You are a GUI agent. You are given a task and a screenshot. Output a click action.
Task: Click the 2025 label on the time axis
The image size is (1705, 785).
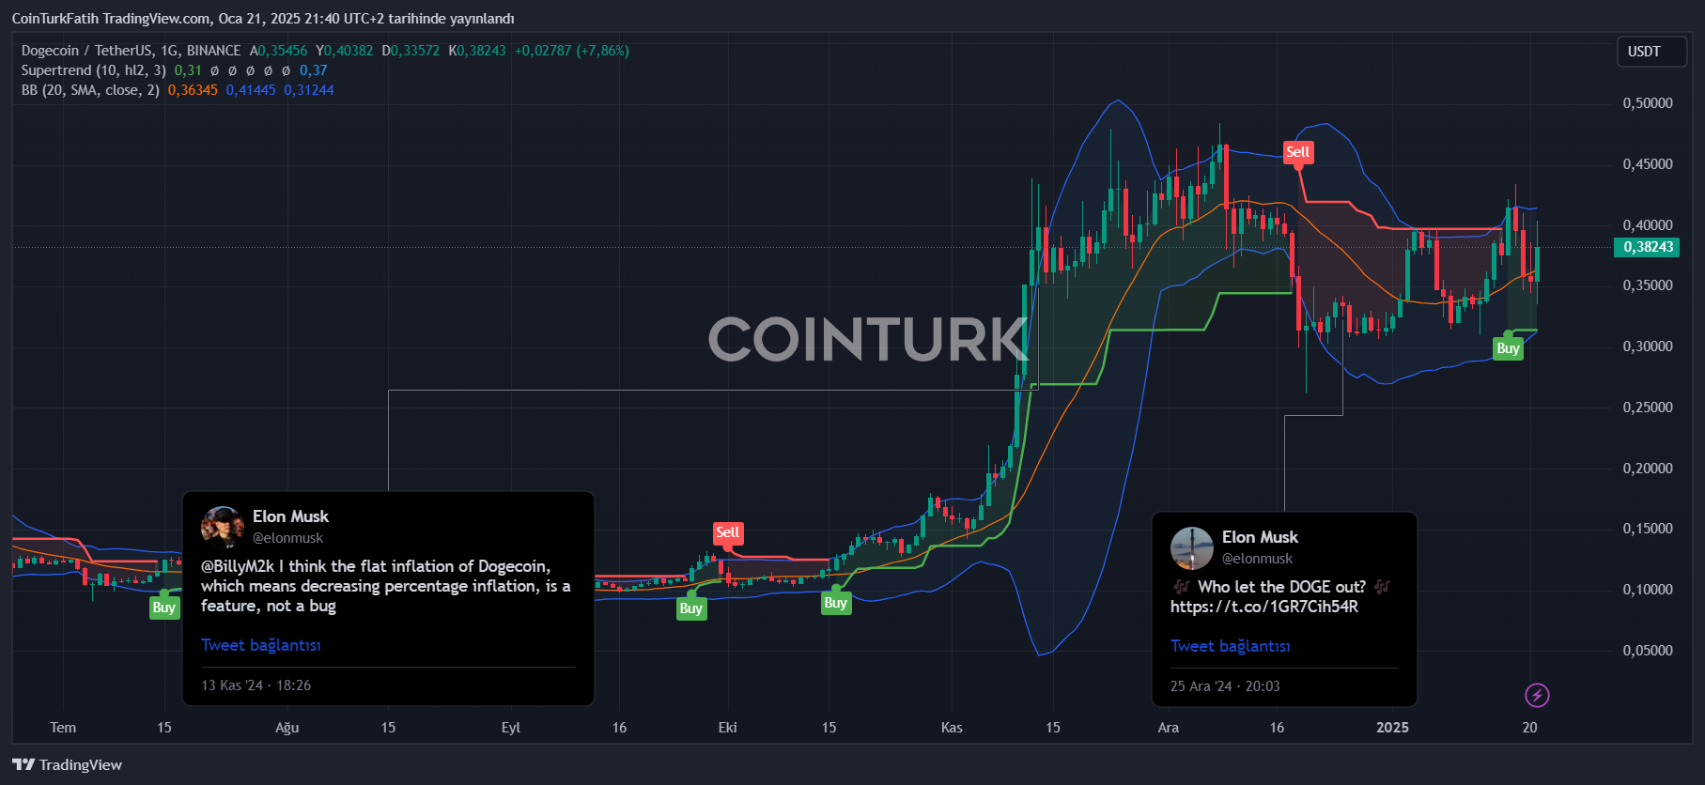1392,728
